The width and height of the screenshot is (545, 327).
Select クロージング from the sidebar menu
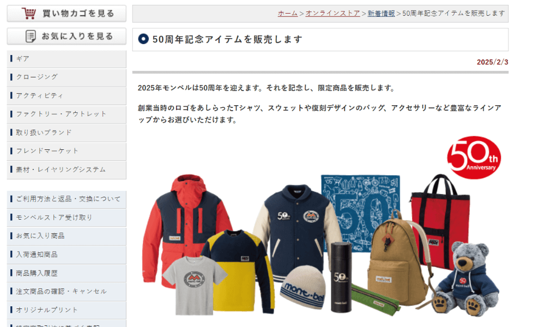point(37,77)
